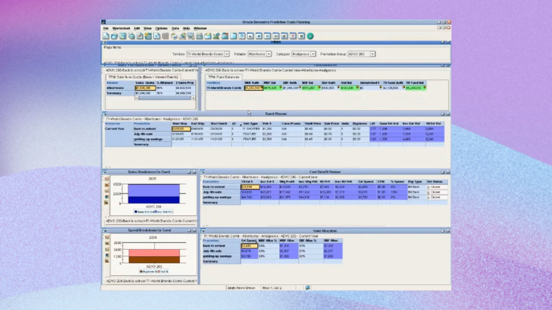552x310 pixels.
Task: Click the envelope mail toolbar icon
Action: point(208,36)
